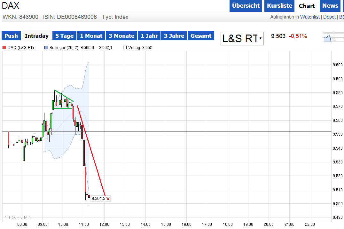
Task: Enable Push chart updates
Action: point(11,36)
